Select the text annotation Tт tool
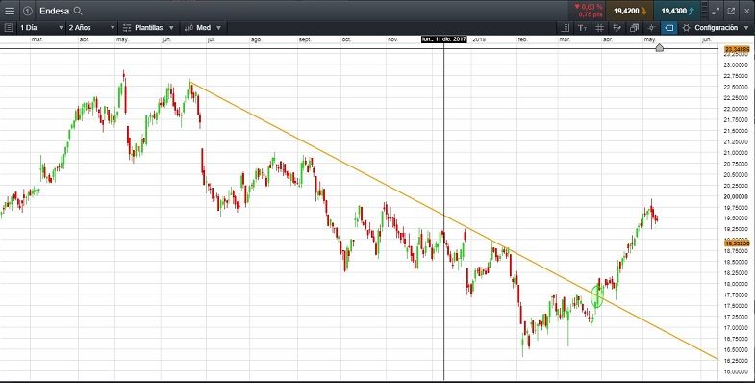This screenshot has width=755, height=383. pyautogui.click(x=582, y=28)
